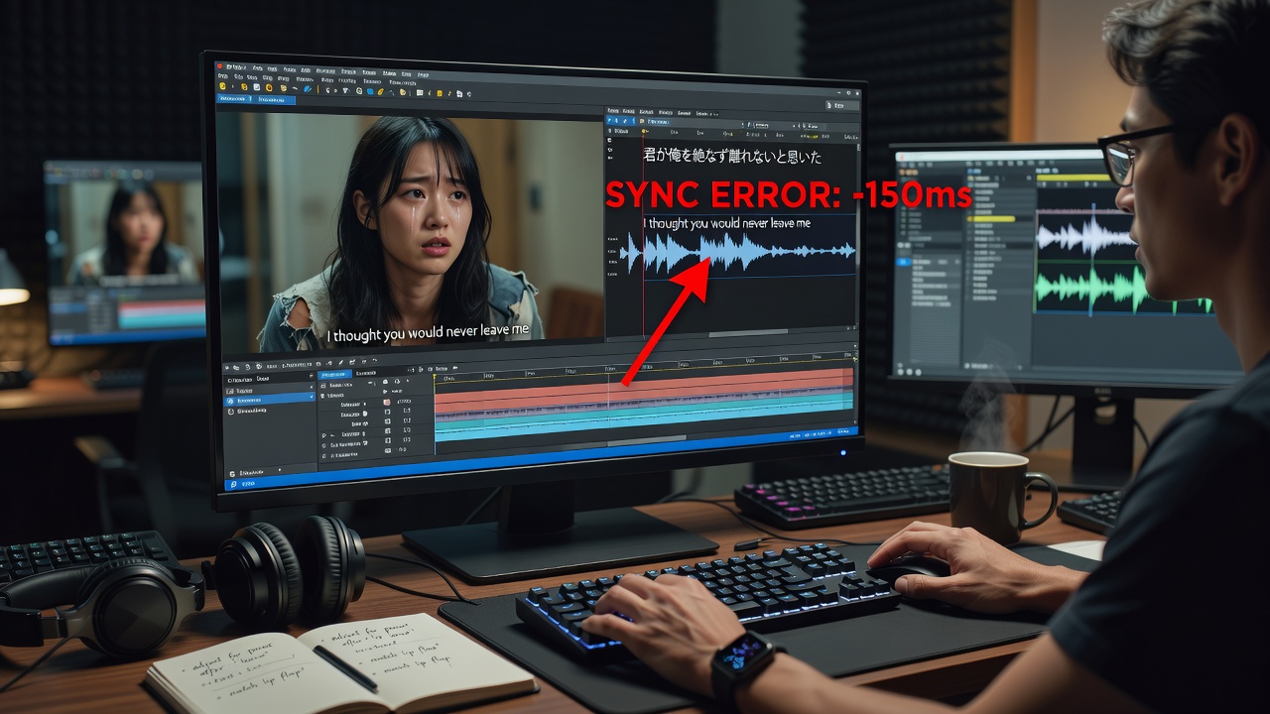Open the active blue tab in the timeline track panel
This screenshot has width=1270, height=714.
coord(335,375)
